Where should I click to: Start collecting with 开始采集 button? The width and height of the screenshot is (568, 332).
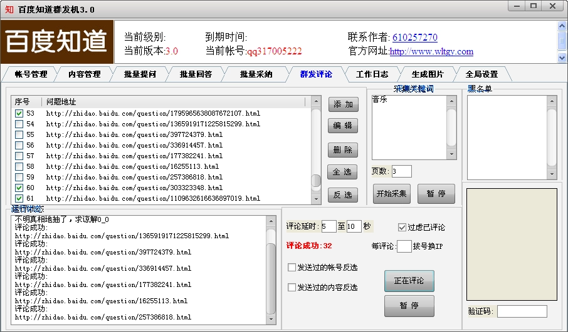click(x=392, y=194)
